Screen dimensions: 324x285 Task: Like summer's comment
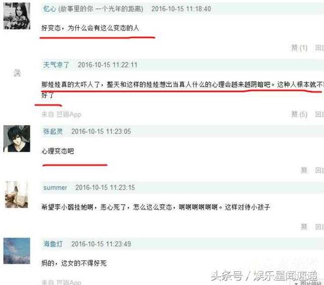click(304, 227)
